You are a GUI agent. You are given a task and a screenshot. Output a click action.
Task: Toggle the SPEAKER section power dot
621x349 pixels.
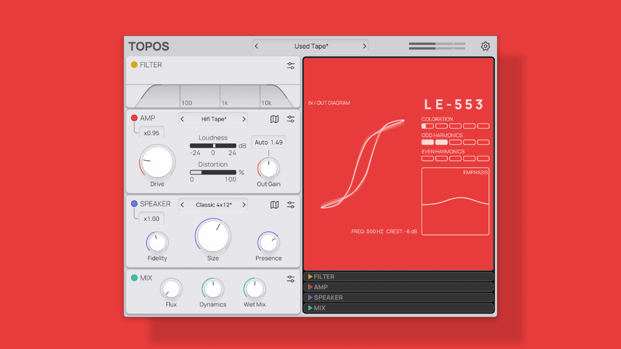coord(134,204)
